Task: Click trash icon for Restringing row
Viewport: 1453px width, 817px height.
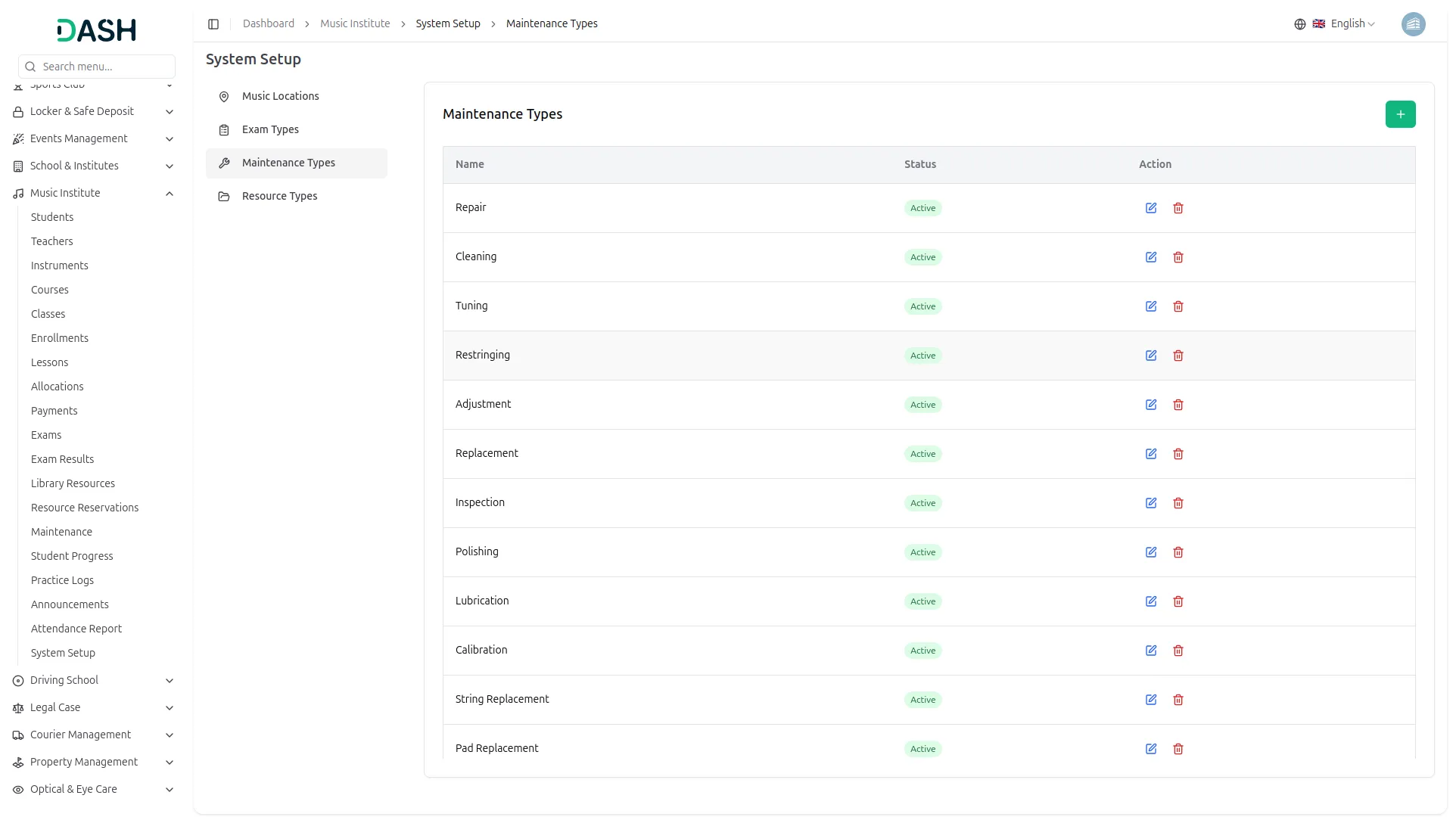Action: click(1178, 356)
